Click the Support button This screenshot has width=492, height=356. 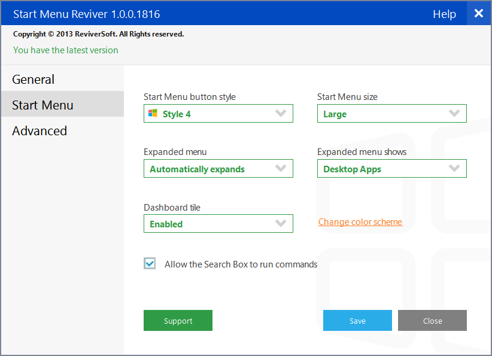178,321
